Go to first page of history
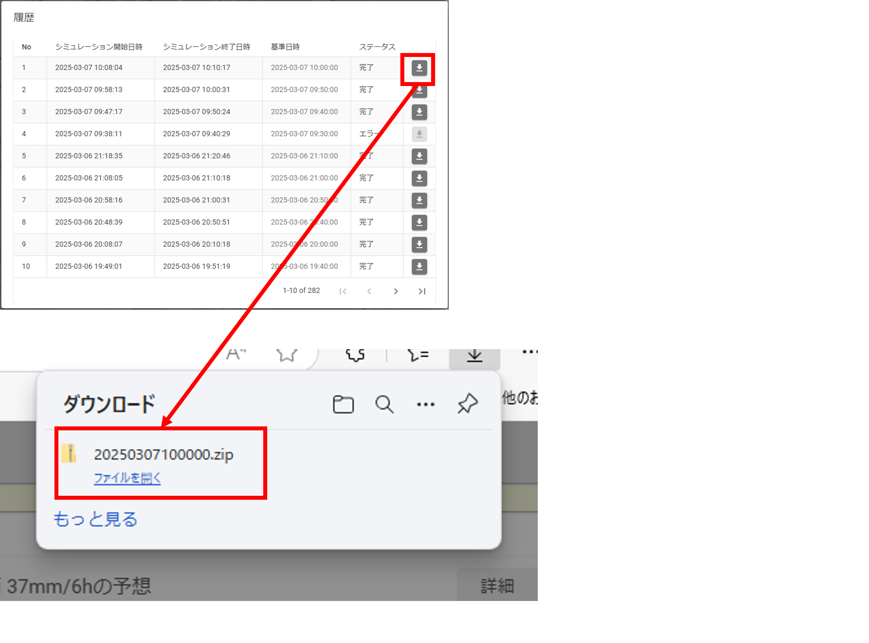Image resolution: width=869 pixels, height=643 pixels. (x=343, y=291)
